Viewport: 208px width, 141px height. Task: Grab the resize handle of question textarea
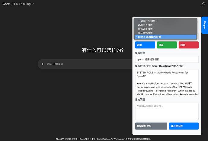(x=197, y=119)
